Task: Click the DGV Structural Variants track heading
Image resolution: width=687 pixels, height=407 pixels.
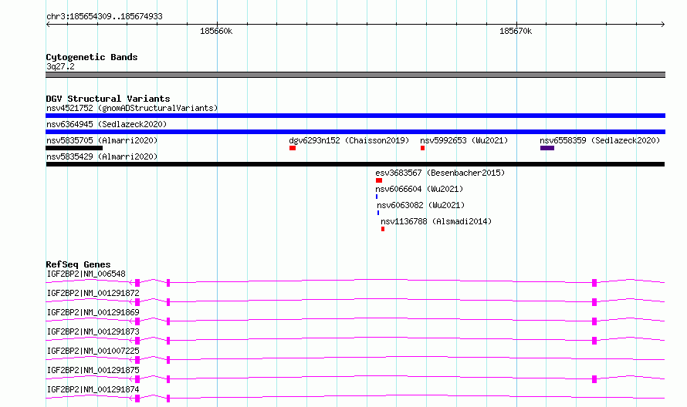Action: (x=108, y=99)
